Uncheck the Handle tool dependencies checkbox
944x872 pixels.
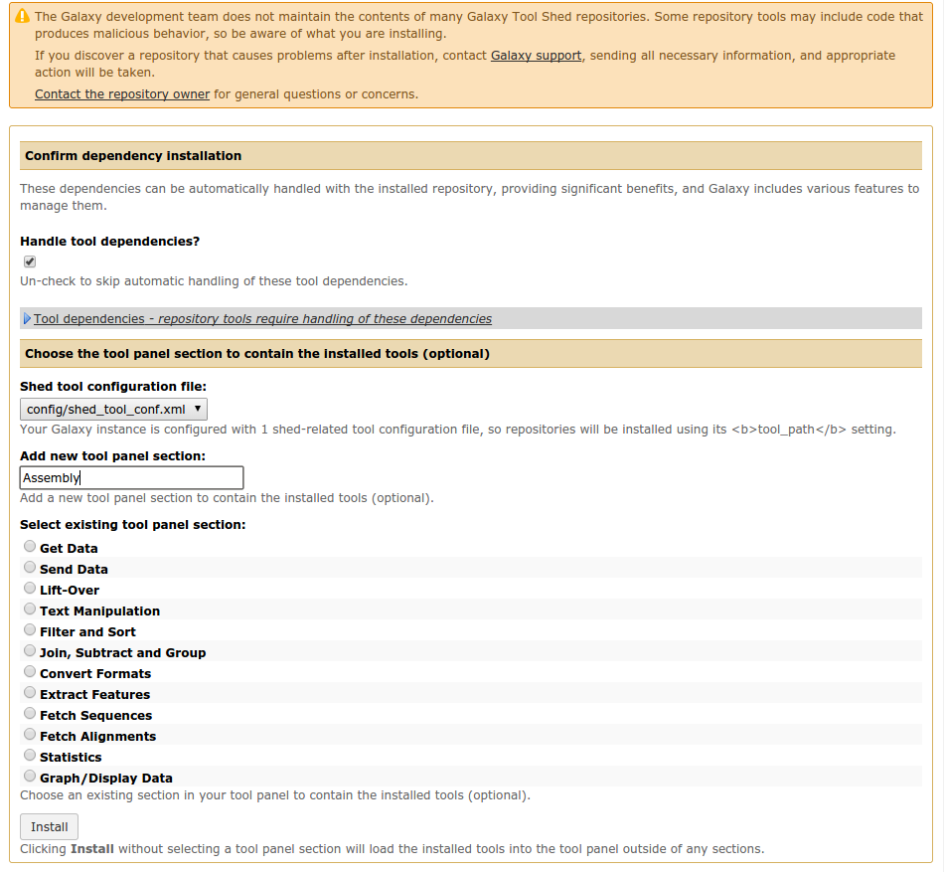(x=30, y=262)
